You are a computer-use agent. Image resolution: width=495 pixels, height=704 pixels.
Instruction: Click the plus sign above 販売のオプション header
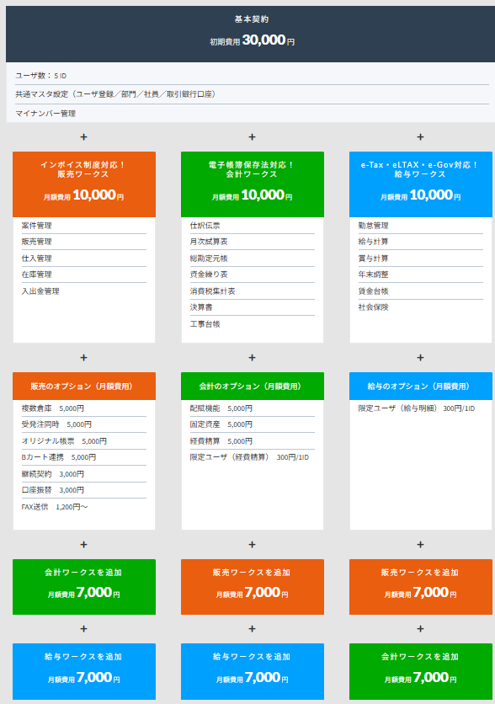[84, 358]
